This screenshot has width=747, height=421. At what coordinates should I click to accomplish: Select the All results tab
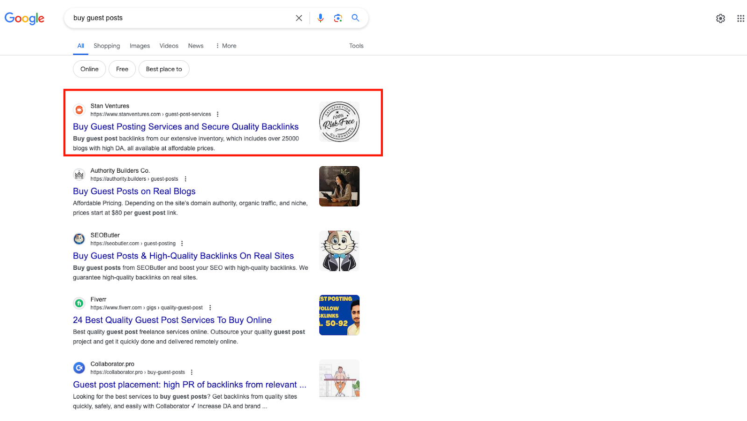tap(81, 46)
